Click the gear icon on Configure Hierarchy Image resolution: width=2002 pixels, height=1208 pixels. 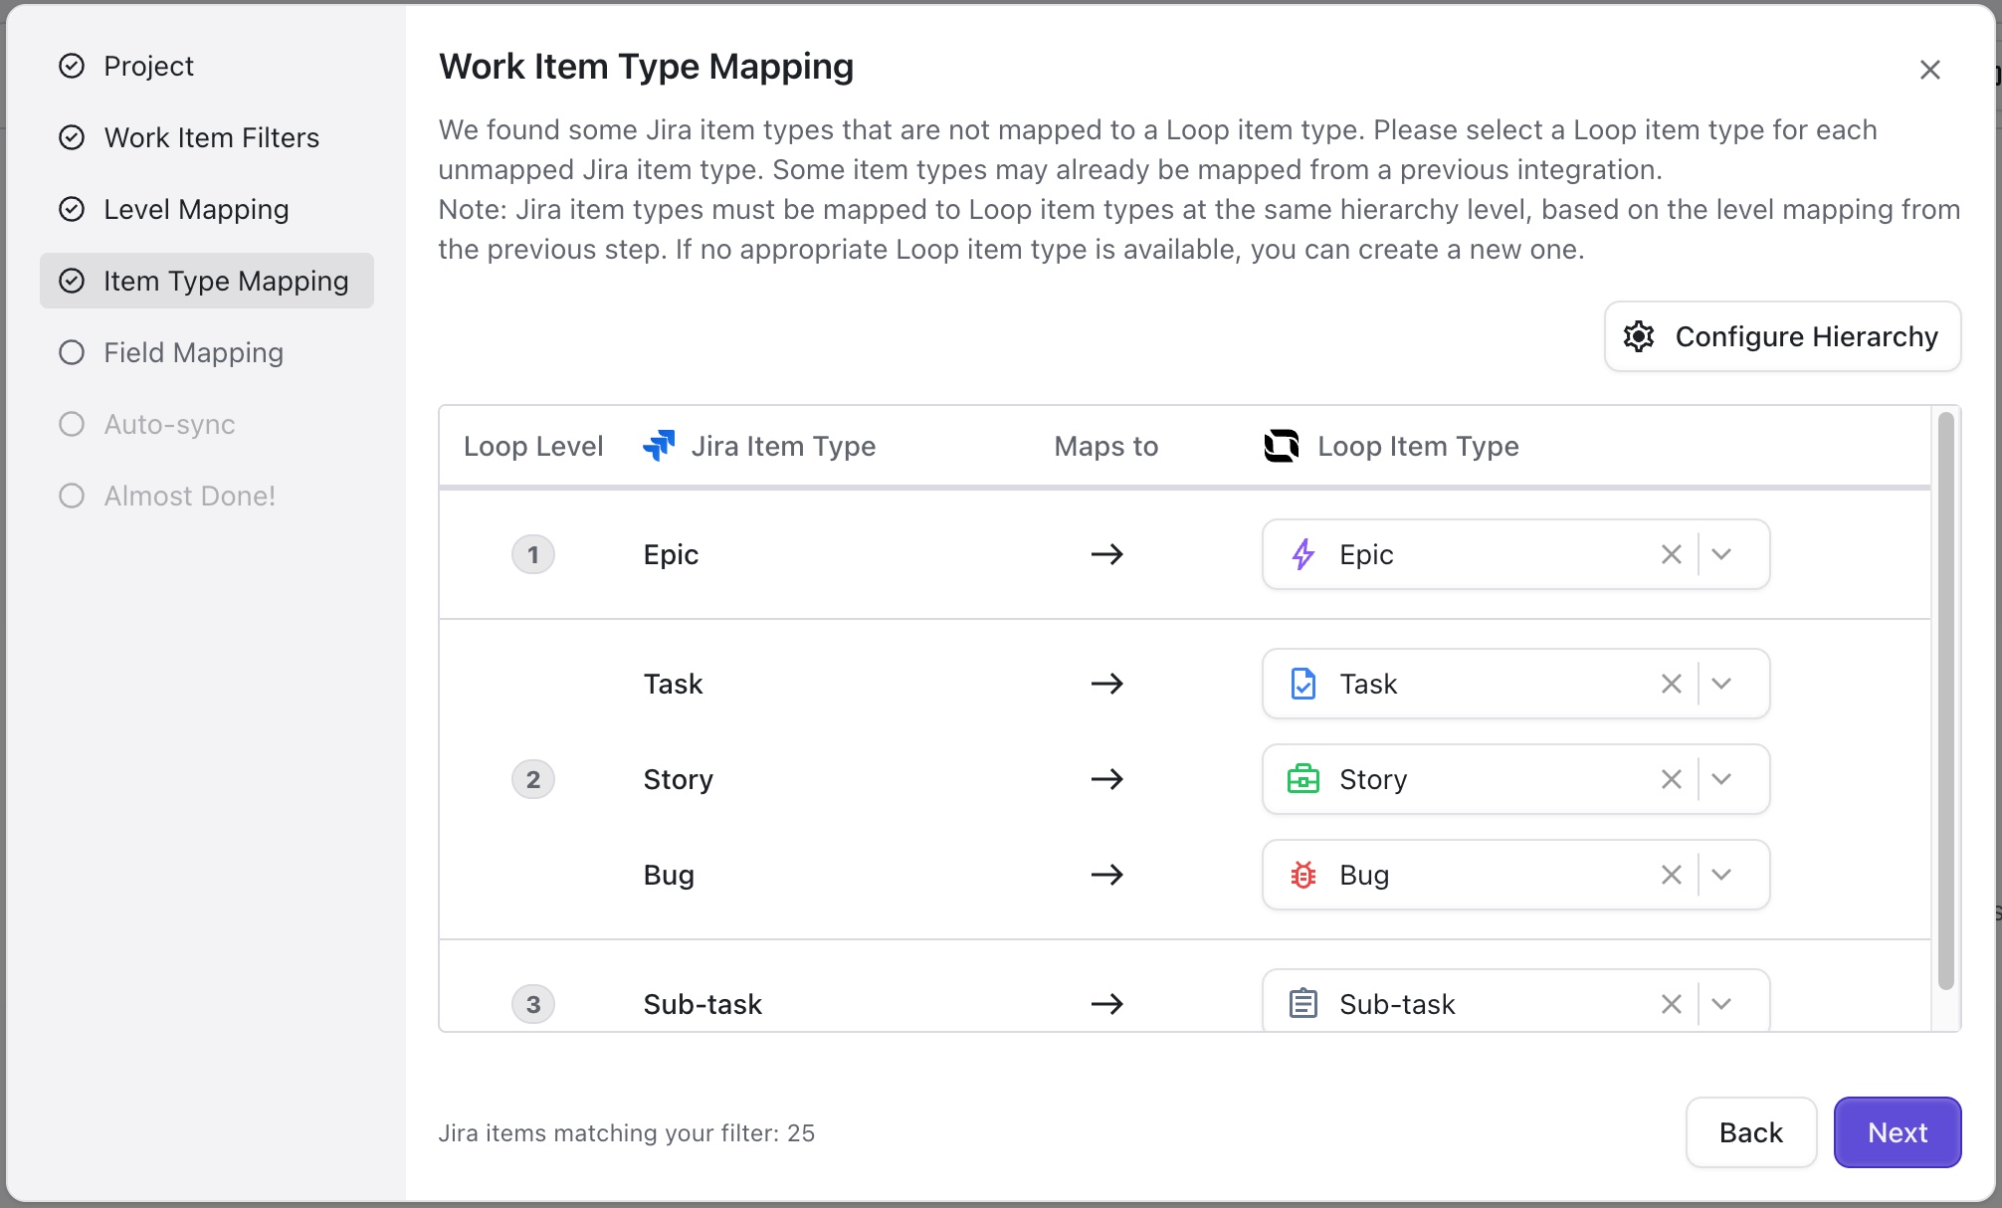coord(1639,336)
